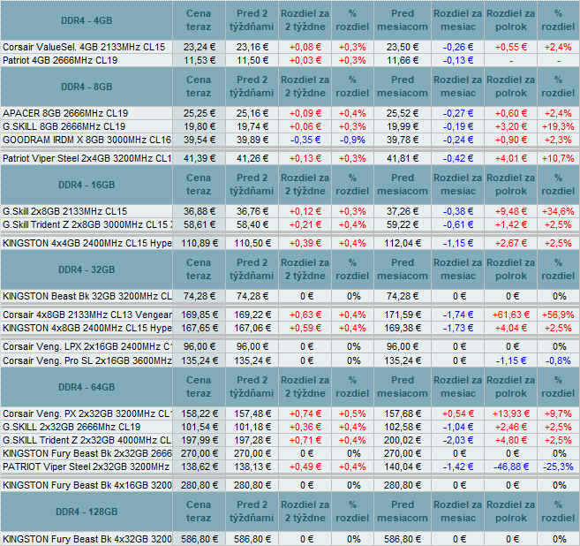The height and width of the screenshot is (546, 580).
Task: Select GOODRAM IRDM X 8GB 3000MHz entry
Action: pyautogui.click(x=87, y=140)
